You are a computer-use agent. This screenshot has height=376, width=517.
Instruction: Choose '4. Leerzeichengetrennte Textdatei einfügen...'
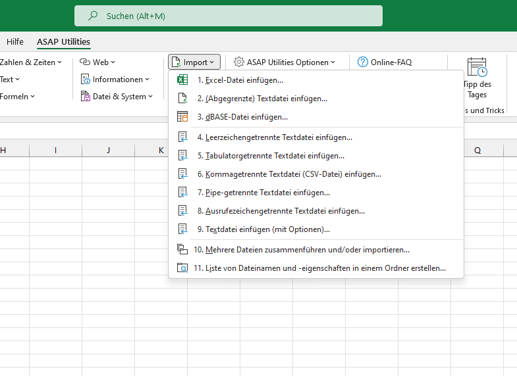[316, 137]
